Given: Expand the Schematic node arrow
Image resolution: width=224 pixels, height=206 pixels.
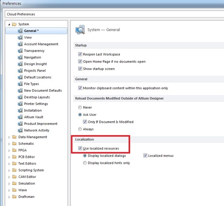Looking at the screenshot, I should click(x=9, y=144).
